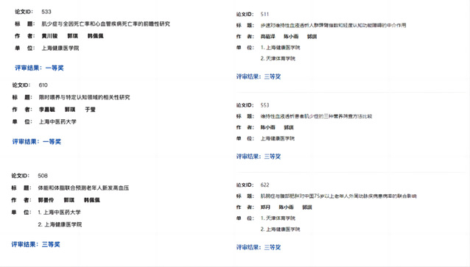470x267 pixels.
Task: Click 评审结果: 三等奖 under paper 511
Action: (259, 76)
